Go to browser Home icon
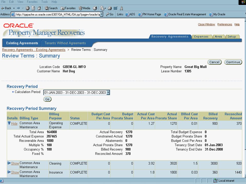Viewport: 246px width, 184px height. tap(39, 8)
